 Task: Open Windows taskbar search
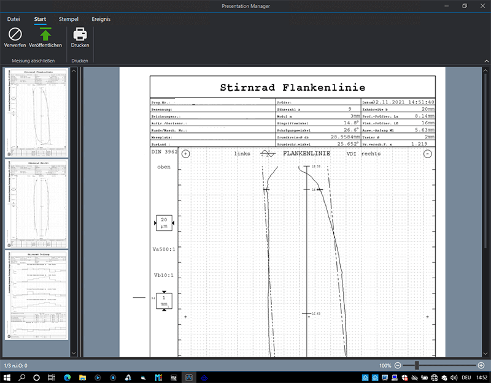[21, 377]
